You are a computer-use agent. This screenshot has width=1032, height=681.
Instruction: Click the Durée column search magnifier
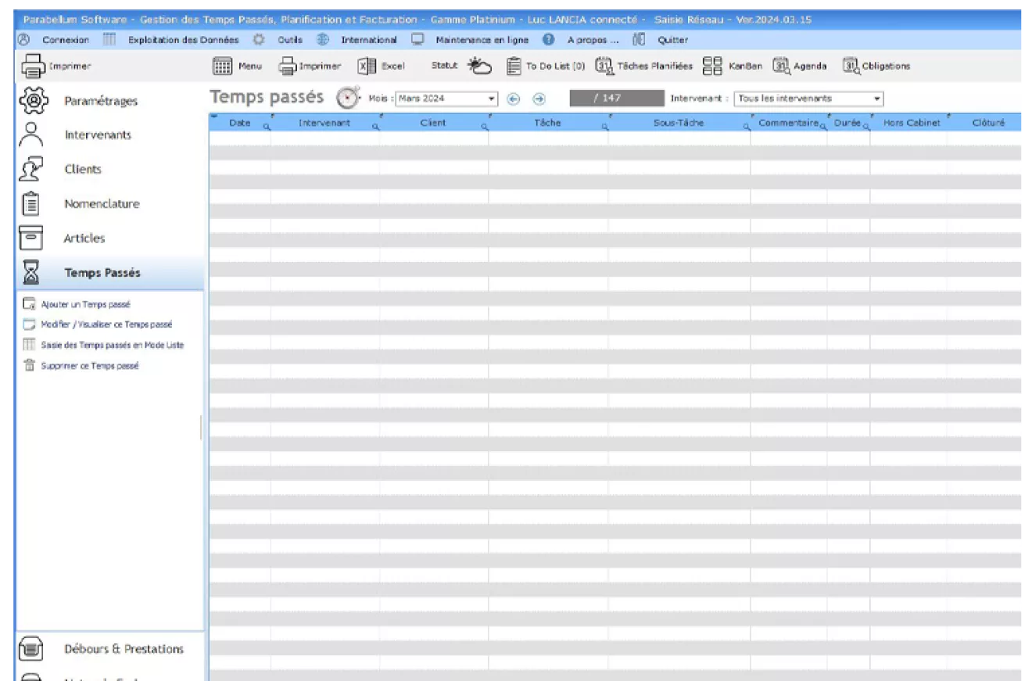865,126
